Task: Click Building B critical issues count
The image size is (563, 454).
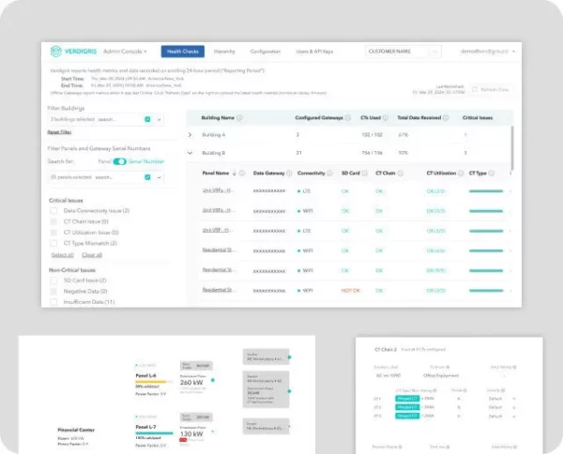Action: [465, 153]
